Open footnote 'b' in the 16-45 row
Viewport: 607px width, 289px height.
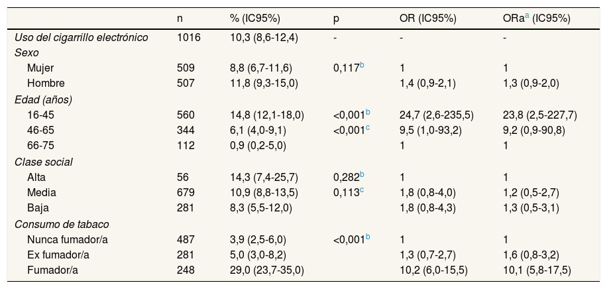pyautogui.click(x=368, y=112)
